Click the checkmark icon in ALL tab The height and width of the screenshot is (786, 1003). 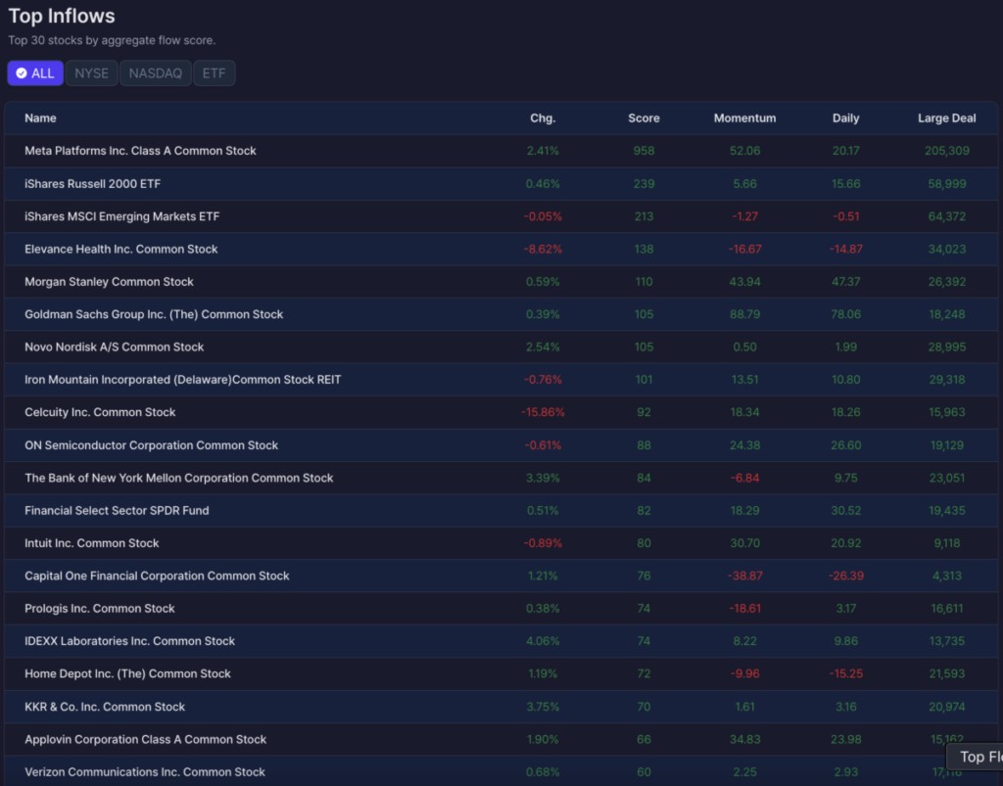pos(22,72)
